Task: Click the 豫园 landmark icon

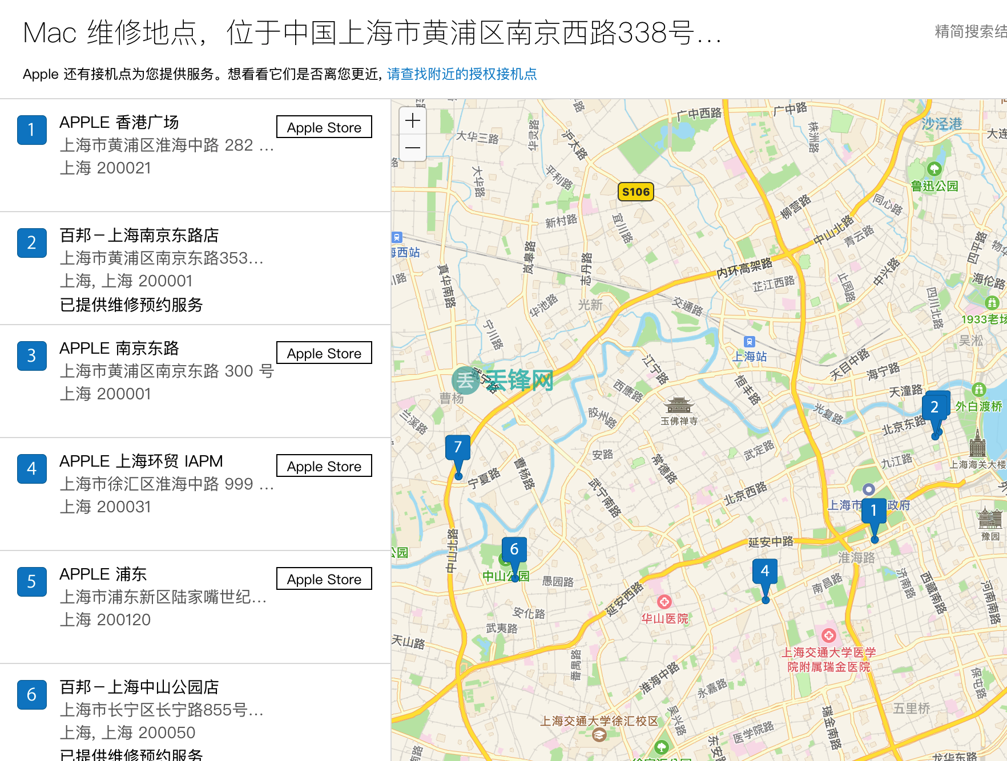Action: (990, 519)
